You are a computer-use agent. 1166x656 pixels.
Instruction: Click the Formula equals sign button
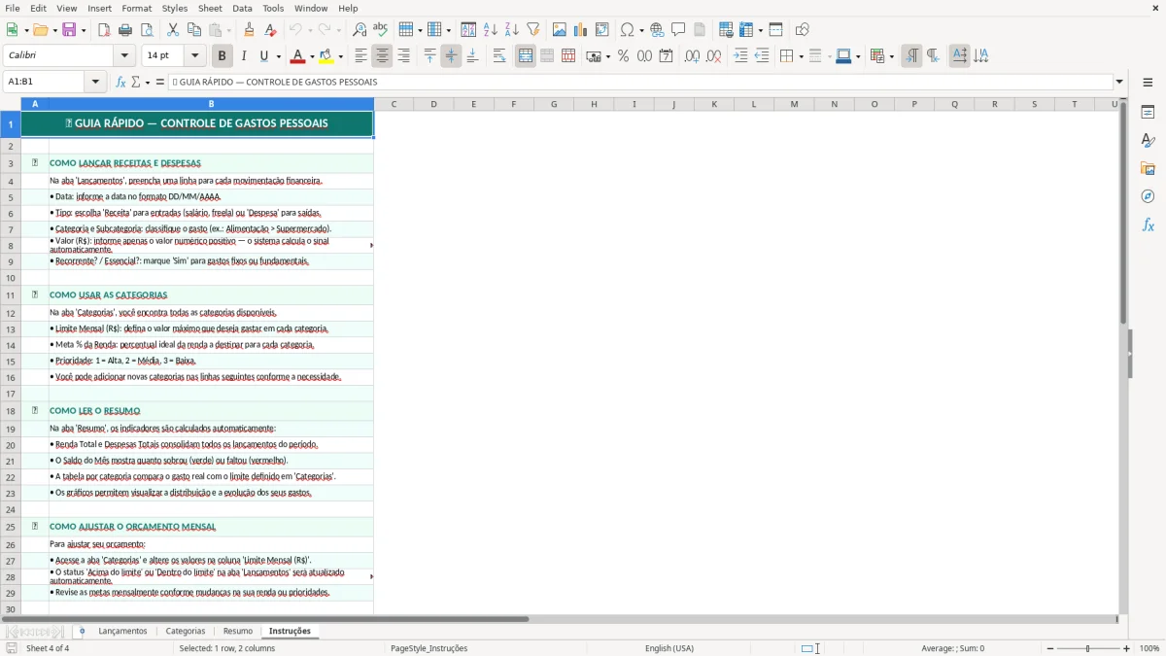coord(160,82)
